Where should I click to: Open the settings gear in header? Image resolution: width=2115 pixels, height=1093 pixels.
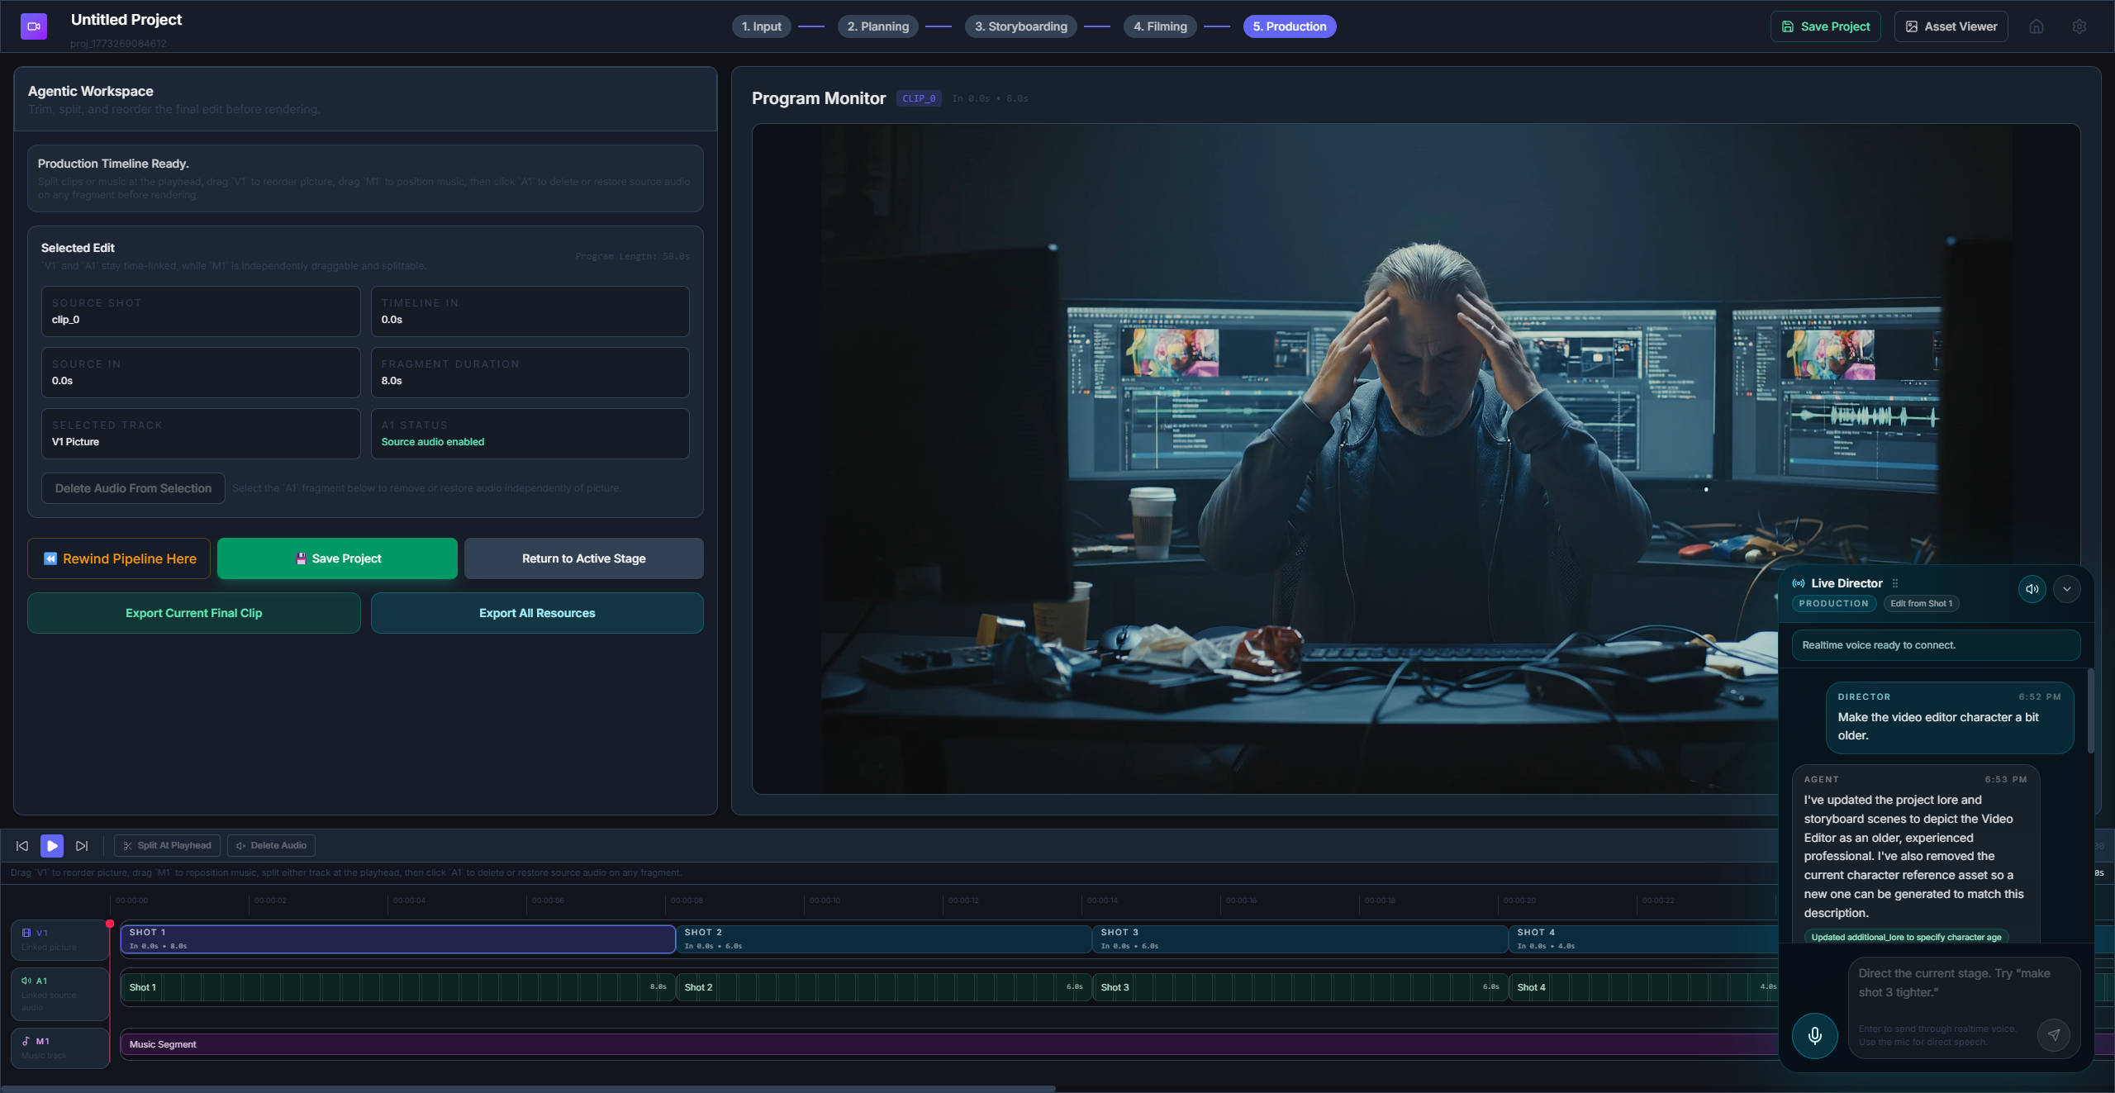tap(2079, 26)
